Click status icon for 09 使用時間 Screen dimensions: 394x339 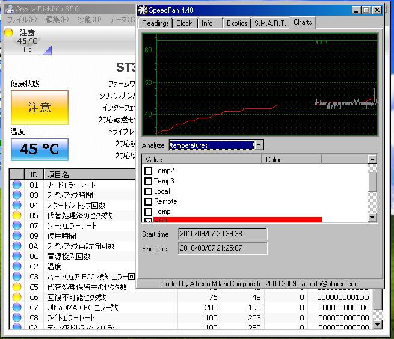click(x=17, y=236)
